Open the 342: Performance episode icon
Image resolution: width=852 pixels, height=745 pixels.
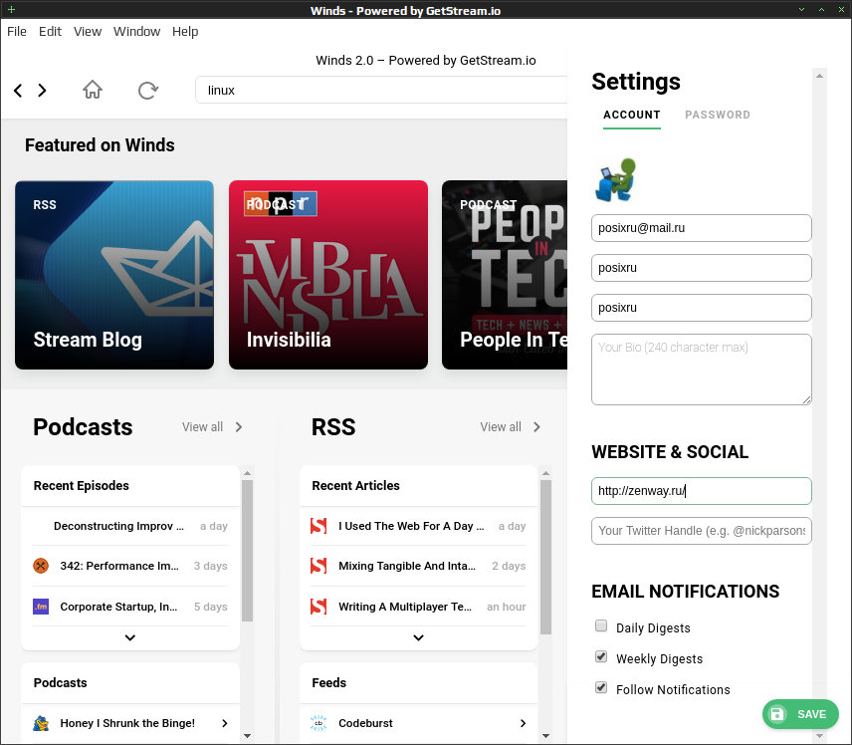coord(41,566)
